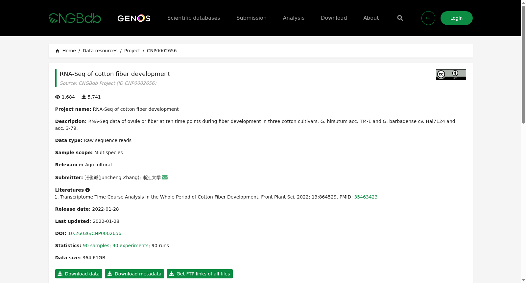Get FTP links of all files
This screenshot has width=526, height=283.
pyautogui.click(x=200, y=274)
